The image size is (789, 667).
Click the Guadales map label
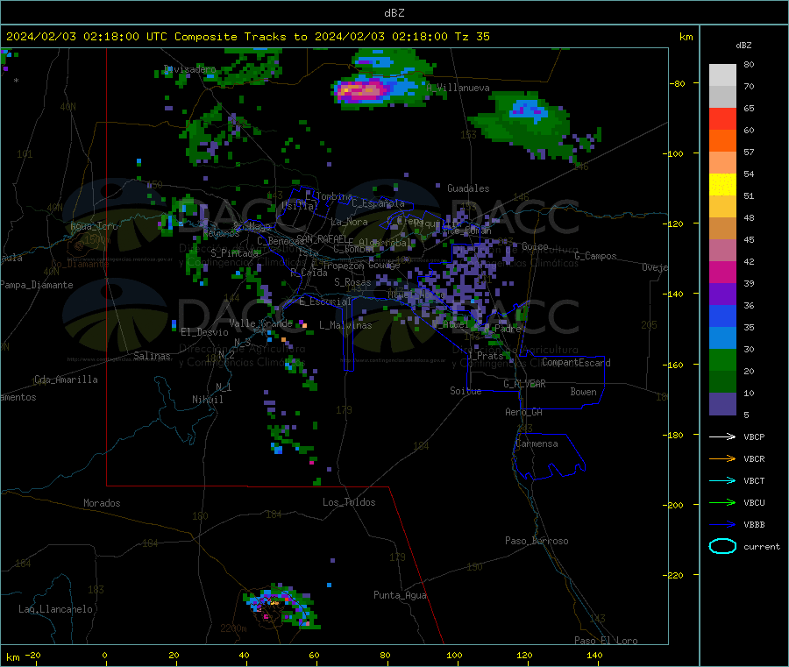[x=468, y=188]
